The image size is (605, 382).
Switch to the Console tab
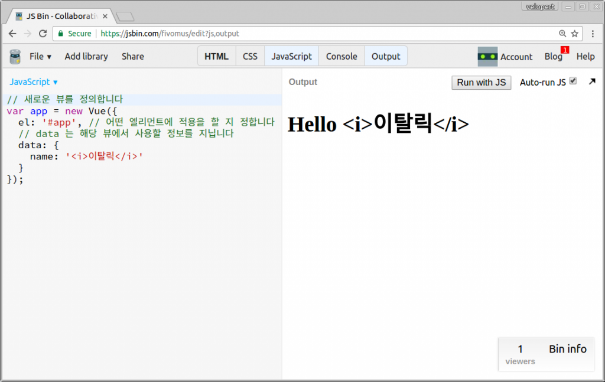coord(341,56)
